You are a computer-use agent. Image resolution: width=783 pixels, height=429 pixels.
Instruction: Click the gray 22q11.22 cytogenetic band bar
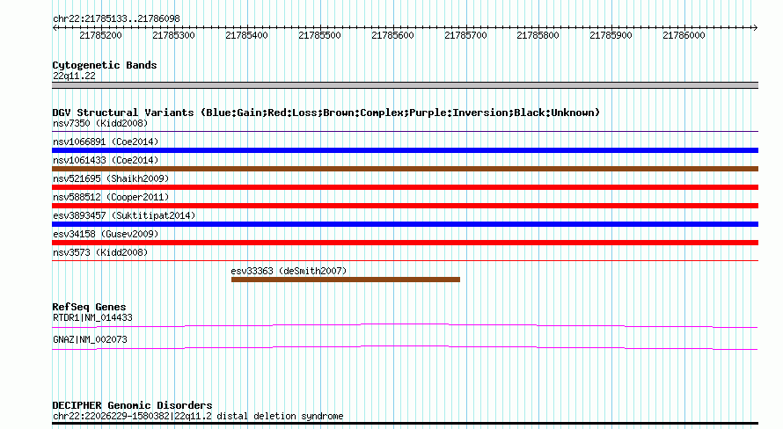[405, 86]
